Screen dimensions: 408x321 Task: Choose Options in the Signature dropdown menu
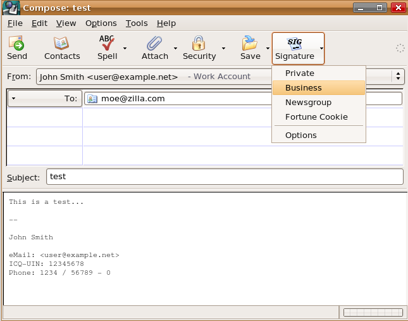point(301,135)
